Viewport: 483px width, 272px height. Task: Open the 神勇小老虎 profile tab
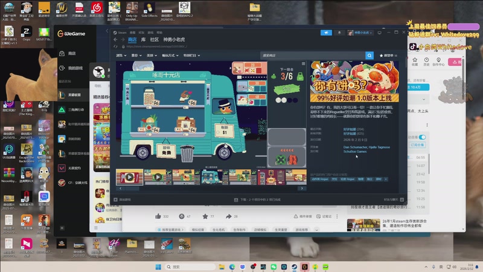tap(174, 39)
